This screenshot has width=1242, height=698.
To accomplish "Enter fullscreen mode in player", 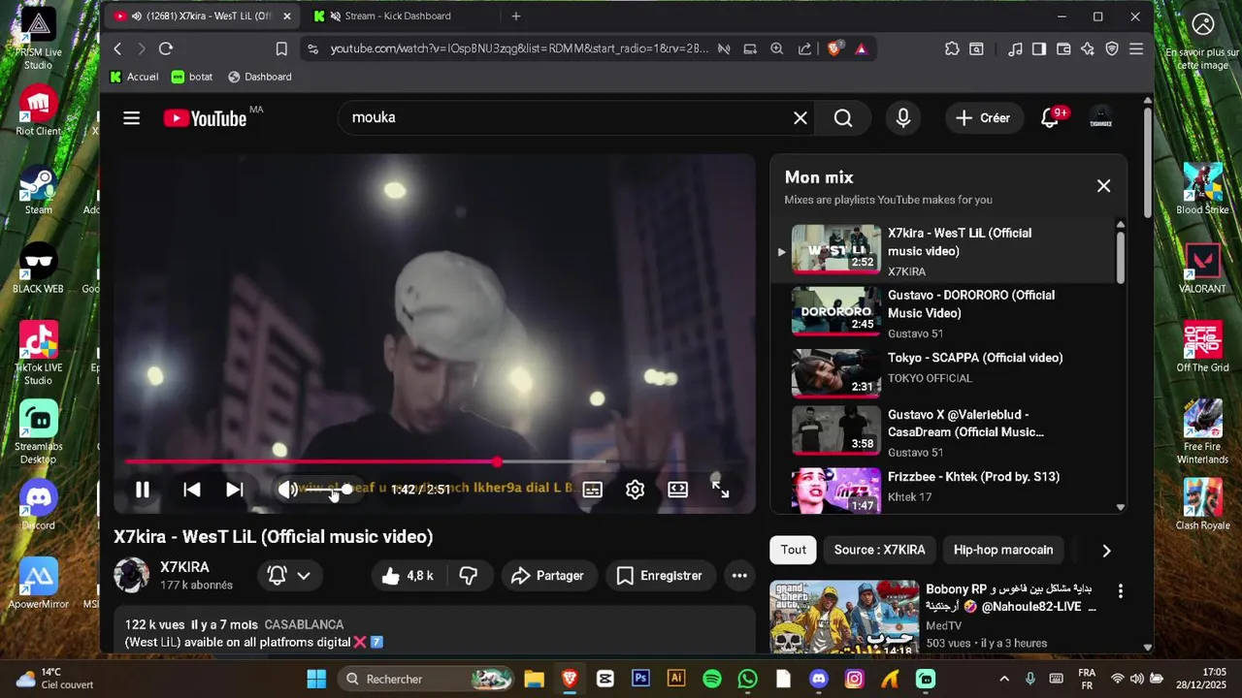I will coord(720,490).
